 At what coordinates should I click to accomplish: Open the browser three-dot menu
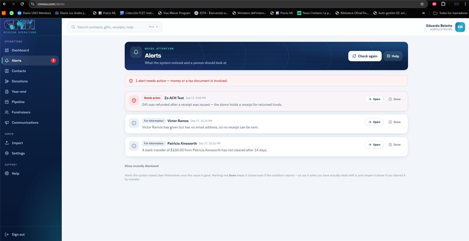pyautogui.click(x=465, y=4)
